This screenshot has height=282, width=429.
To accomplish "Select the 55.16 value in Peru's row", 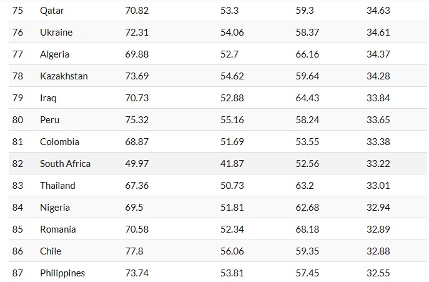I will (x=232, y=120).
